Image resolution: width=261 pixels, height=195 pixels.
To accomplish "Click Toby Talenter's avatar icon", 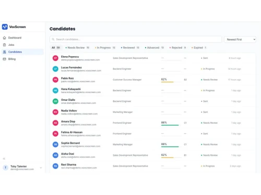I will point(6,167).
